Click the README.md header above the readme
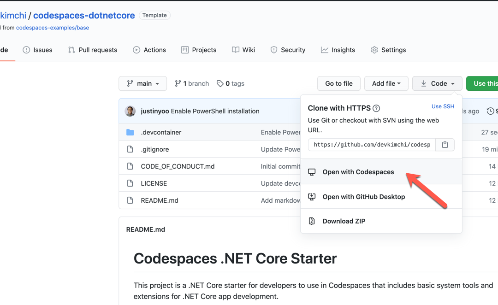Image resolution: width=498 pixels, height=305 pixels. click(x=145, y=229)
